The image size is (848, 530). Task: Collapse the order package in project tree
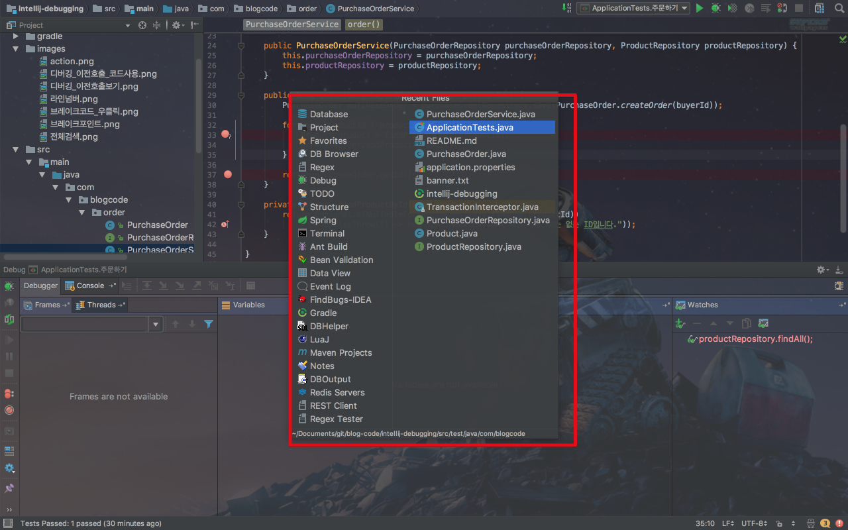[81, 212]
